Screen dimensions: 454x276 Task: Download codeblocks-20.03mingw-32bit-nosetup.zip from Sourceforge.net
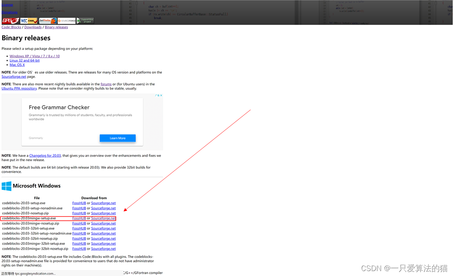103,249
